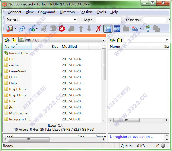Click the gray connection status indicator
The height and width of the screenshot is (151, 172).
click(163, 146)
